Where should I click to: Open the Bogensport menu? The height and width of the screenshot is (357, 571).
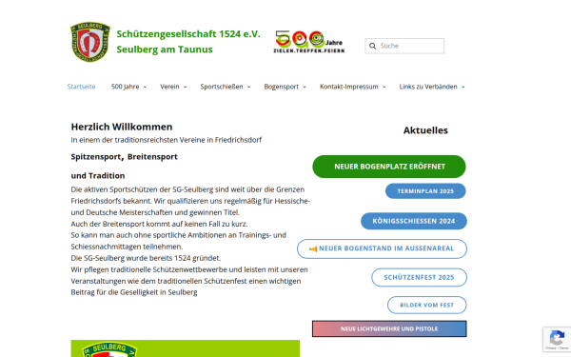(x=281, y=87)
